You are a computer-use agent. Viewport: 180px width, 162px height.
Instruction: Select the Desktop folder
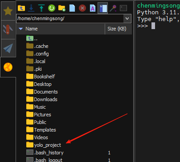39,84
